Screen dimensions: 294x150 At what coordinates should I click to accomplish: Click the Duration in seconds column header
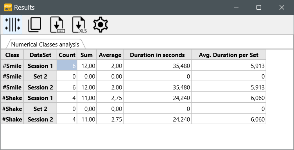point(157,55)
